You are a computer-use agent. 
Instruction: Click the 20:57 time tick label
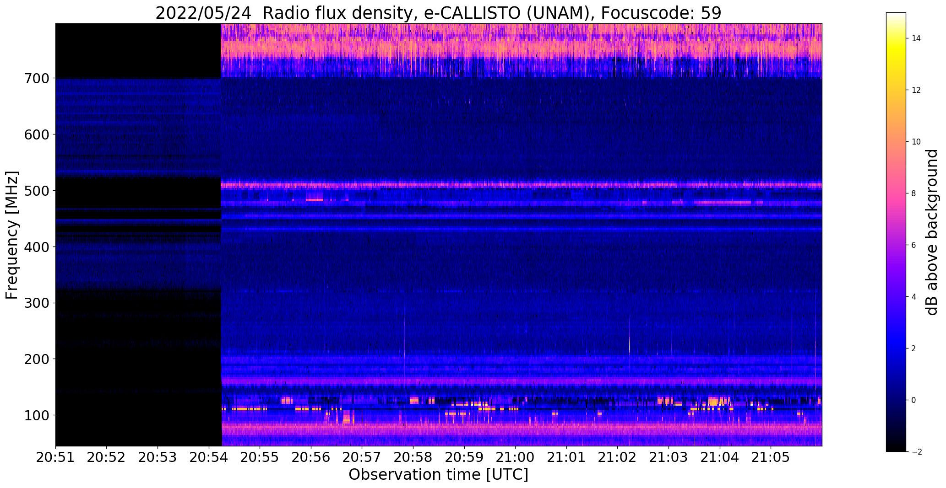362,457
